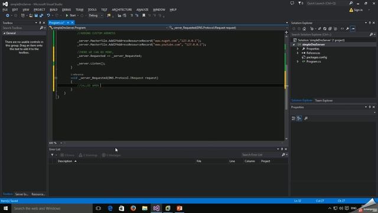Collapse the _server_Requested method outline
This screenshot has width=378, height=213.
coord(56,78)
